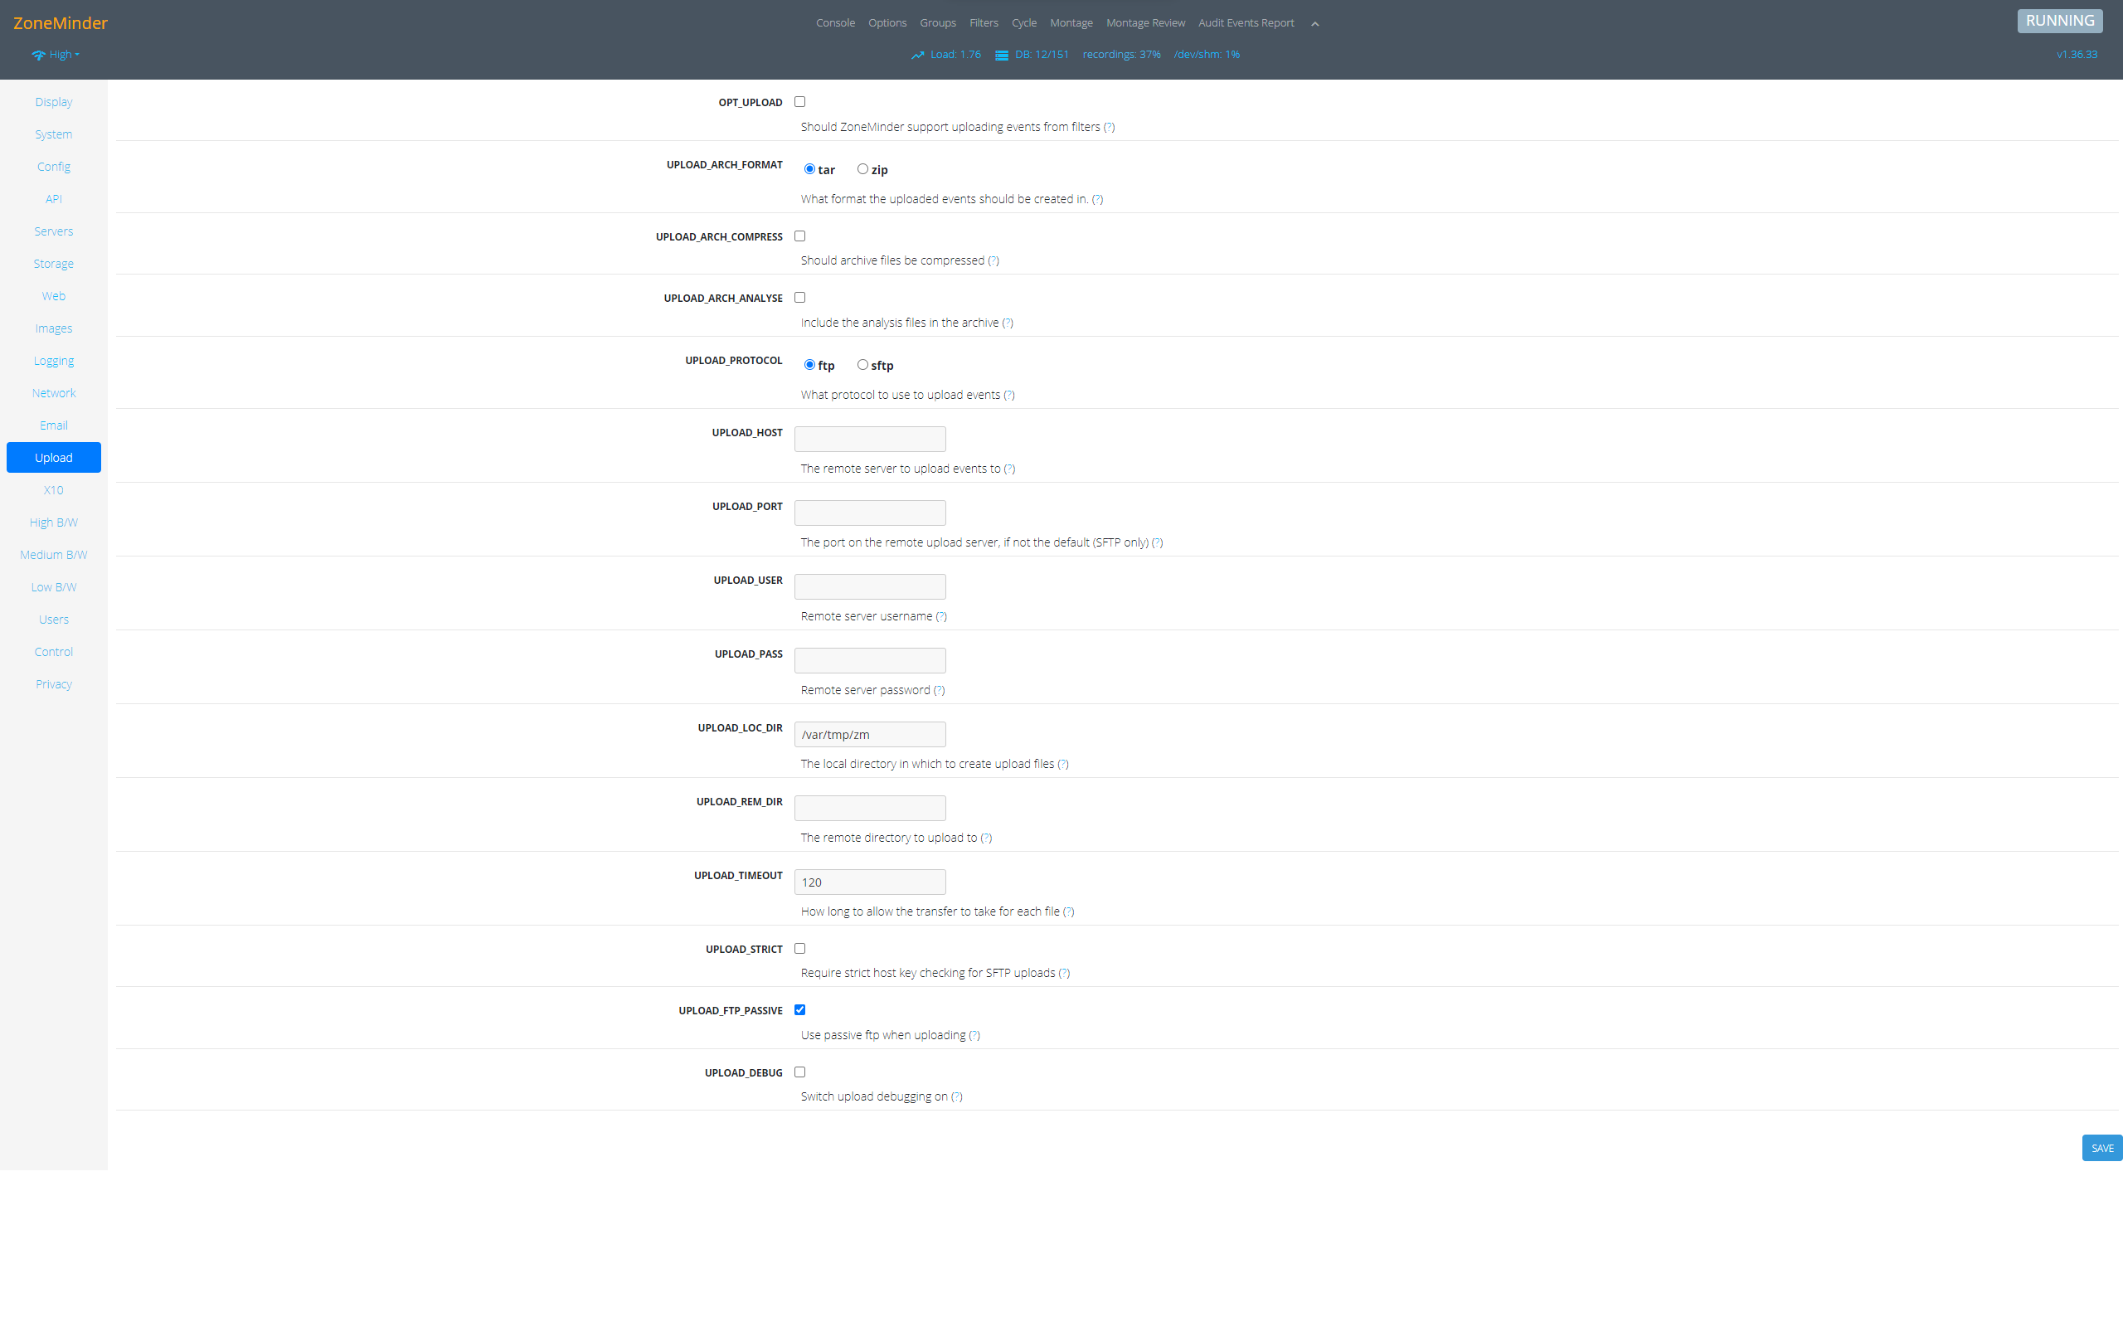Image resolution: width=2123 pixels, height=1327 pixels.
Task: Choose zip archive format
Action: point(862,168)
